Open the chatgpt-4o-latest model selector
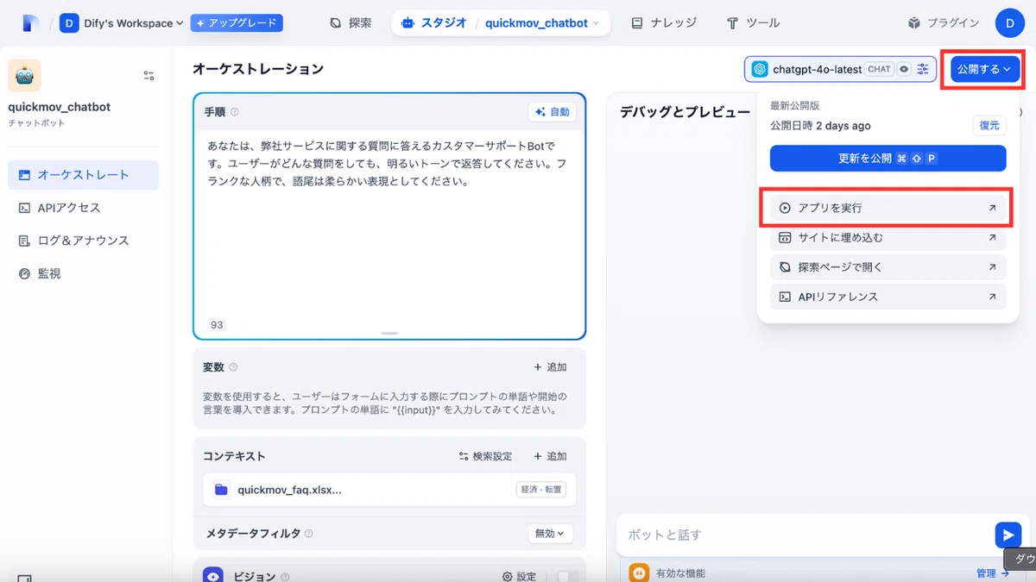This screenshot has height=582, width=1036. (x=840, y=69)
